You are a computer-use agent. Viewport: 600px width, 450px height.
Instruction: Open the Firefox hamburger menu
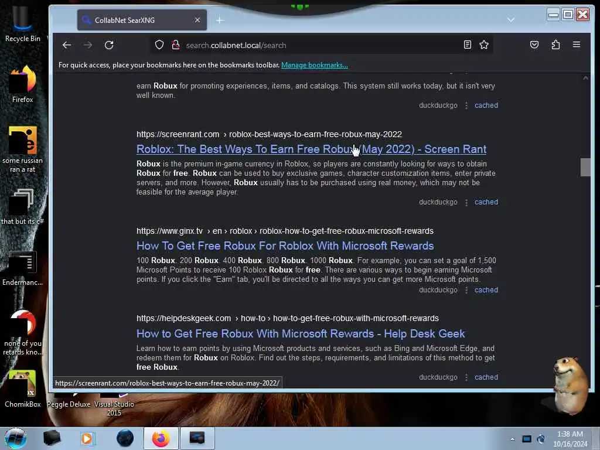coord(577,45)
